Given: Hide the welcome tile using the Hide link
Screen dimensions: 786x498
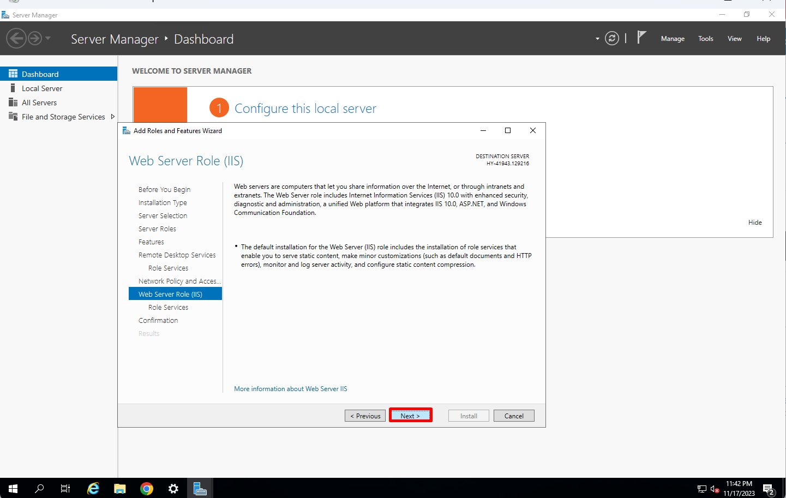Looking at the screenshot, I should (x=755, y=222).
